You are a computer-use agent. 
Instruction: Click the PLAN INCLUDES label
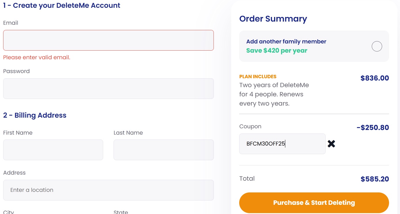258,77
